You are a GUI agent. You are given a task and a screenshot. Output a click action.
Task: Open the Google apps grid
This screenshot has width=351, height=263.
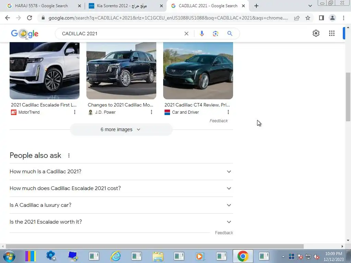(x=332, y=33)
